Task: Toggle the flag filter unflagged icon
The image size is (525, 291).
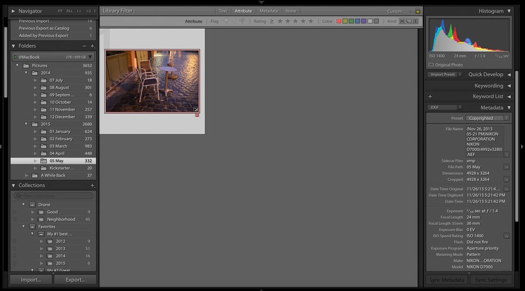Action: tap(234, 21)
